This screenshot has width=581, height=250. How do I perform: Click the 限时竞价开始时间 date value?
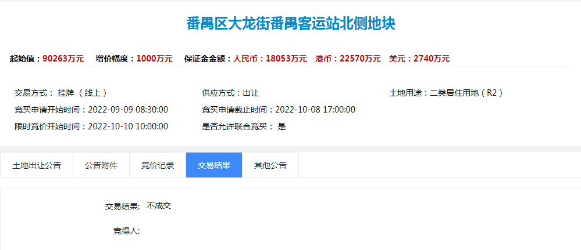(128, 126)
